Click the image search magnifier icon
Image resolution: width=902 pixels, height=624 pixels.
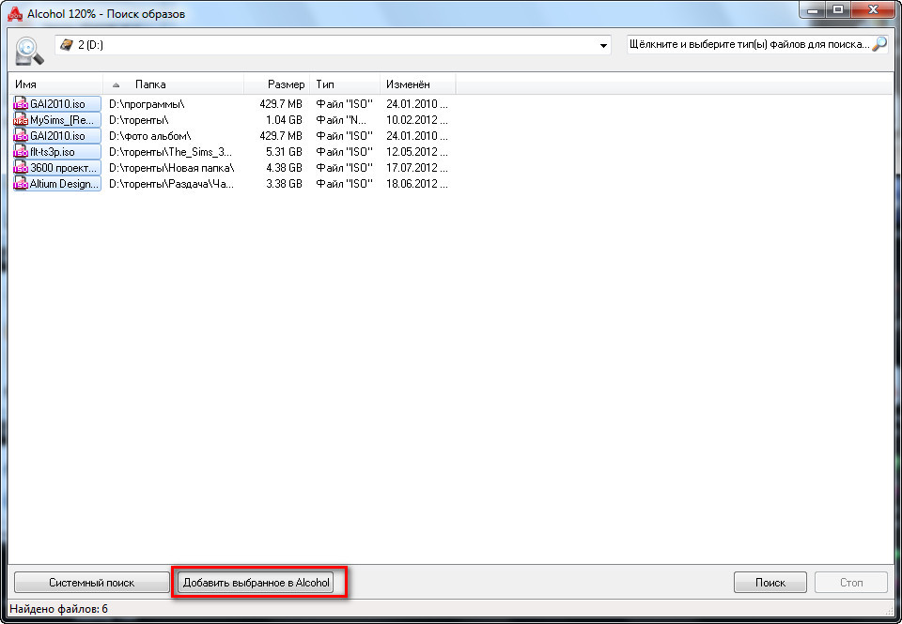(x=29, y=51)
